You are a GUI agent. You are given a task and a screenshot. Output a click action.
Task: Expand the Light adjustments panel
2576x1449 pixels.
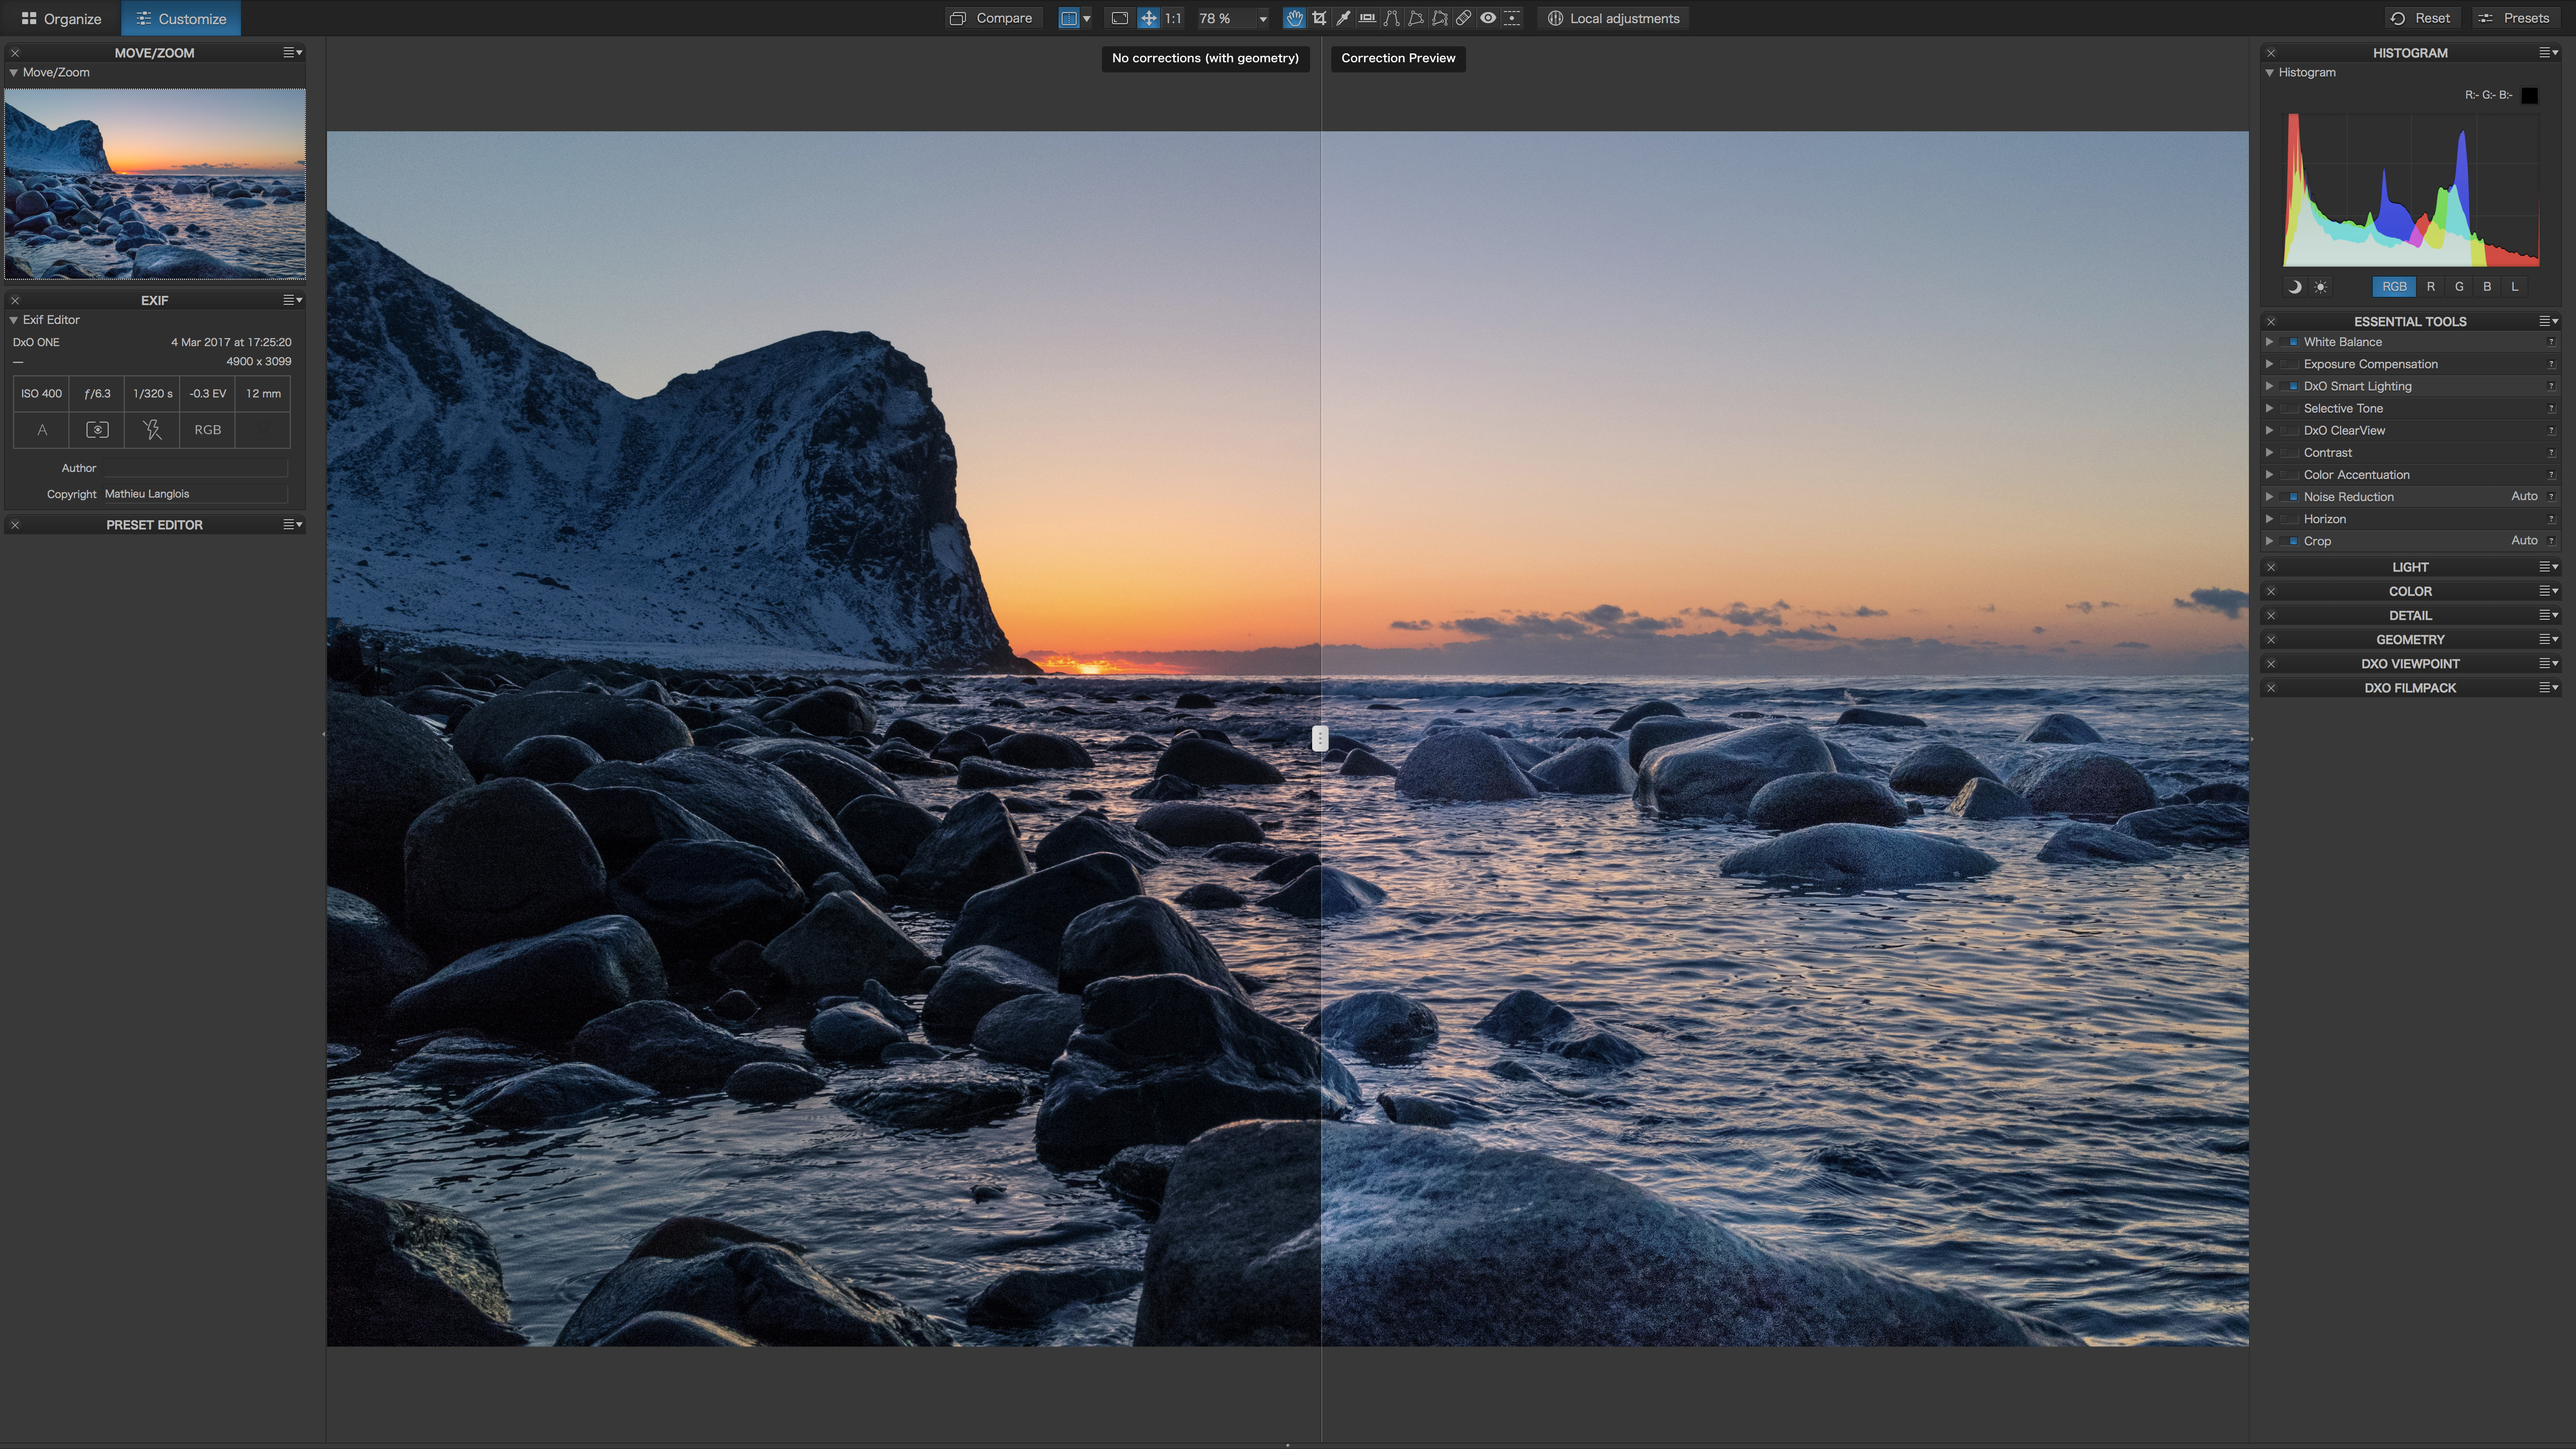2409,566
